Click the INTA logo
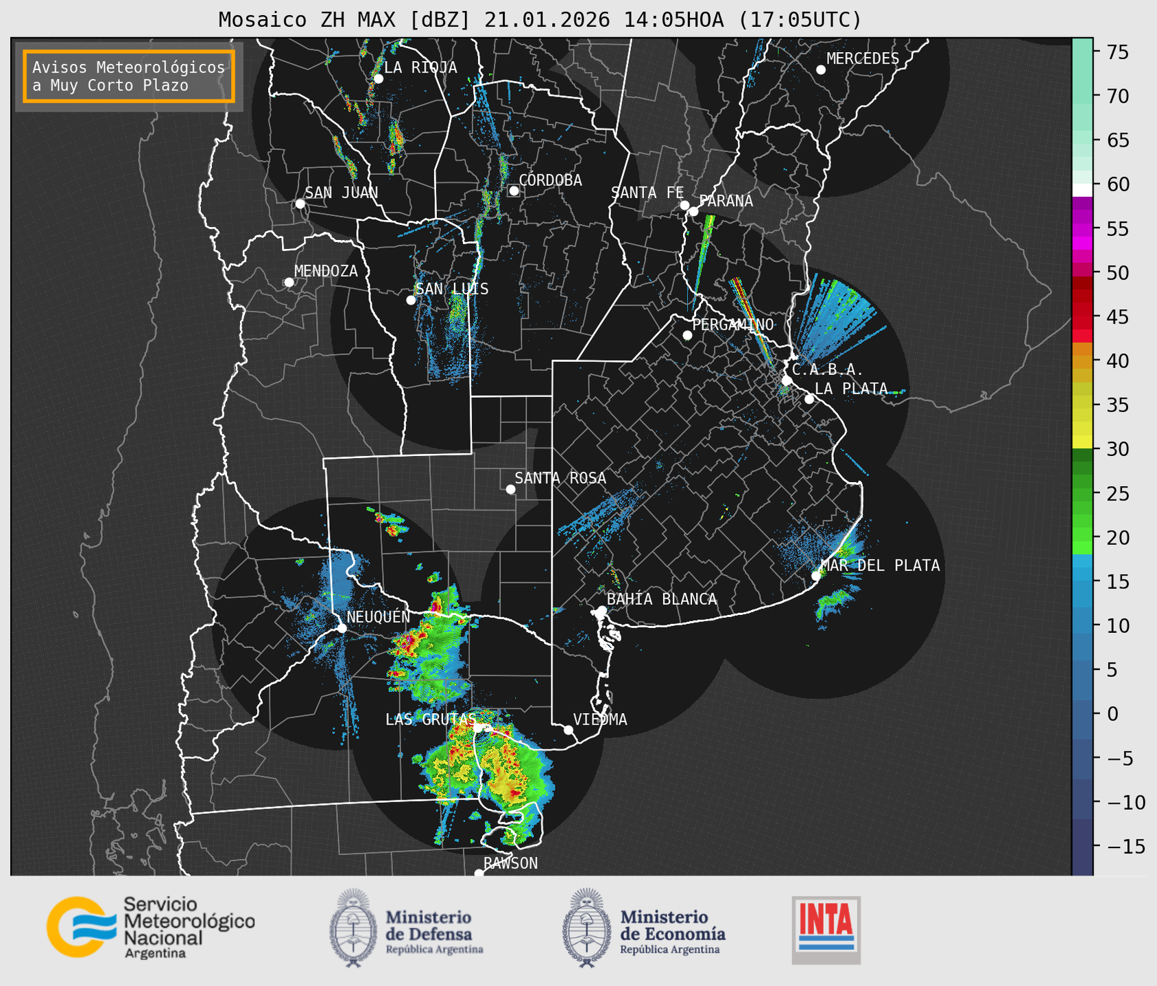The width and height of the screenshot is (1157, 986). pos(826,930)
